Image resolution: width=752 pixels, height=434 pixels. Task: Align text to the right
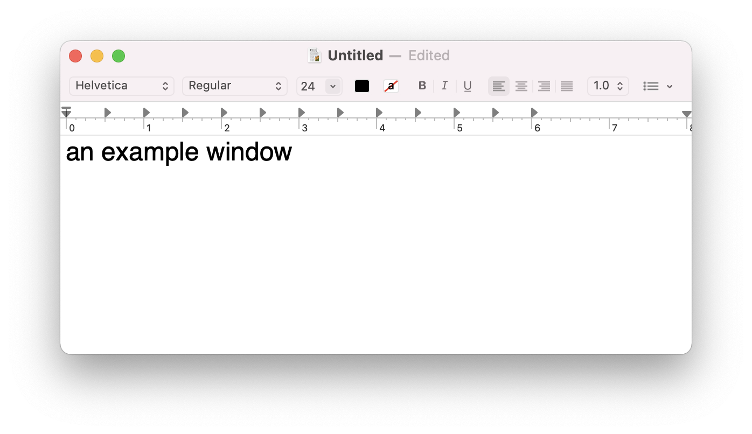(544, 86)
